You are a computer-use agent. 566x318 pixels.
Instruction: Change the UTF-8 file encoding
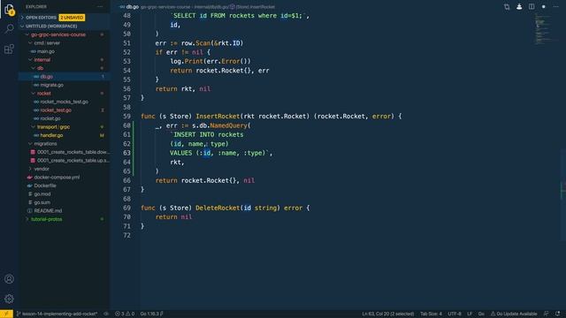tap(455, 314)
